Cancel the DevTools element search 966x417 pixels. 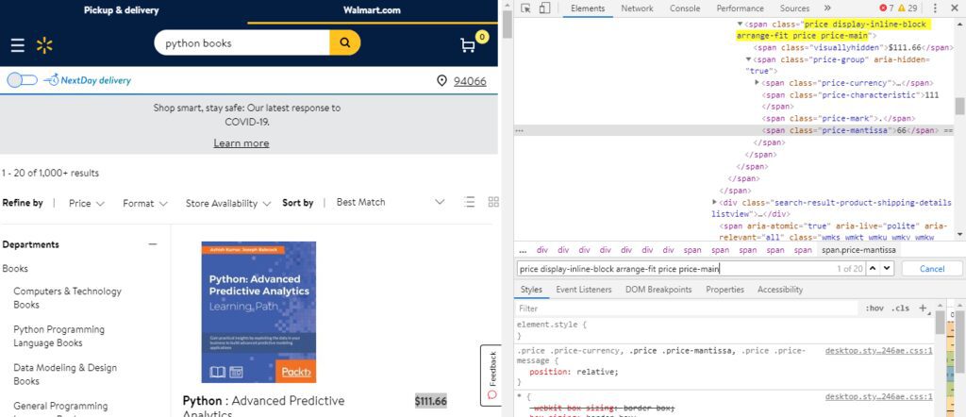click(931, 269)
